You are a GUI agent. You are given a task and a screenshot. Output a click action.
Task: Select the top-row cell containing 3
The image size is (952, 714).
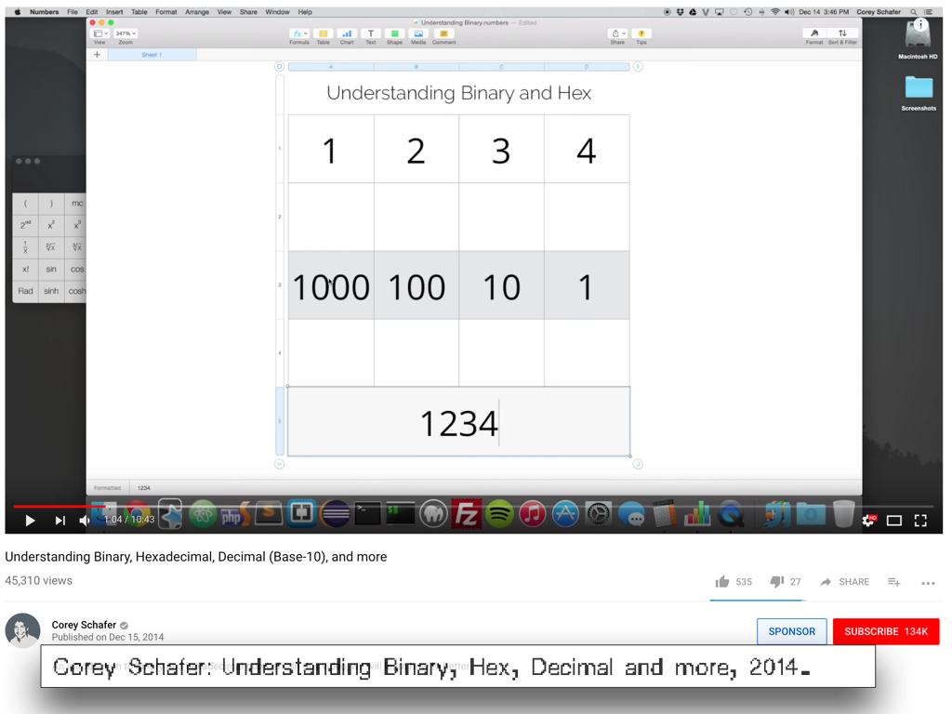point(501,149)
